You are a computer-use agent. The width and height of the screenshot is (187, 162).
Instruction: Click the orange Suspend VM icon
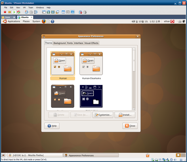9,12
